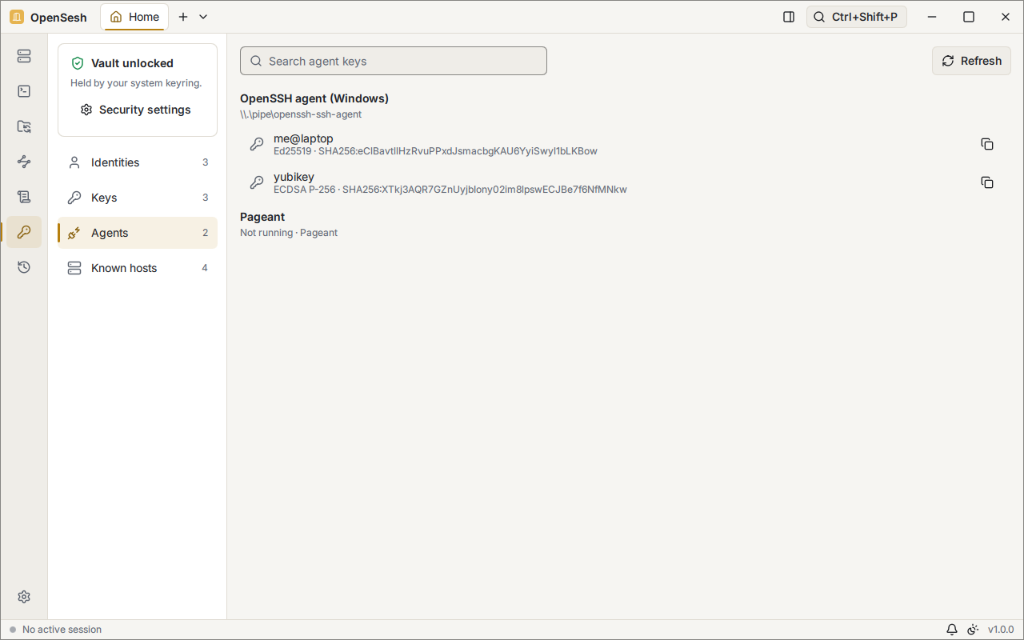Open the file transfer folder icon
This screenshot has height=640, width=1024.
(24, 126)
